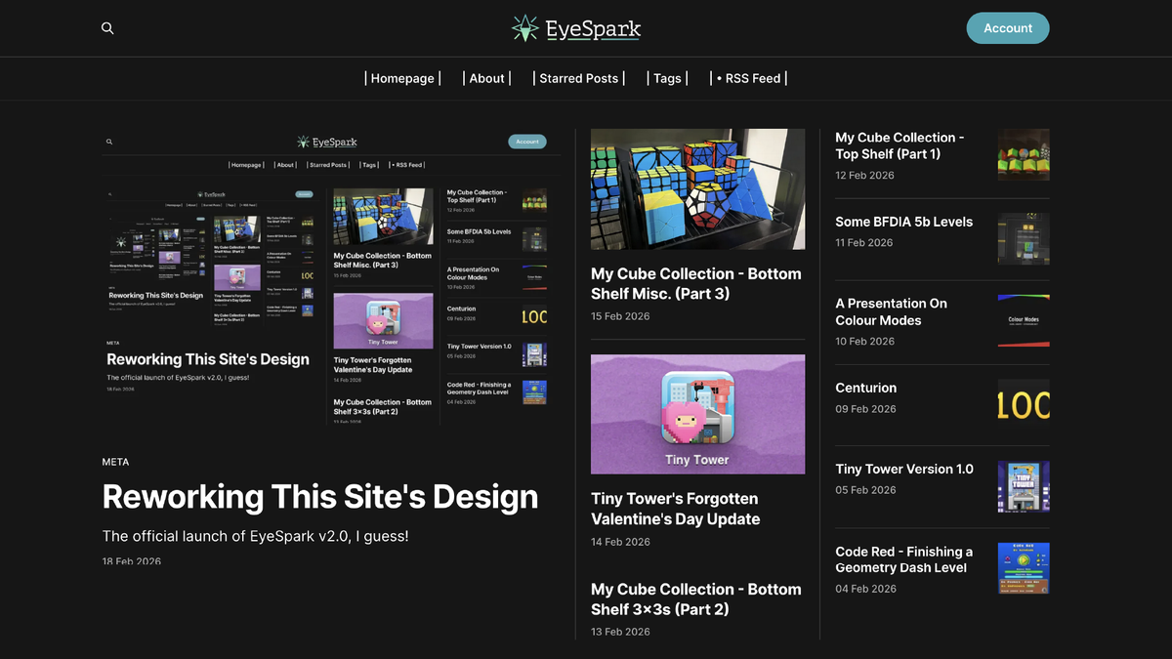Click the cube collection thumbnail beside Part 1
1172x659 pixels.
pos(1023,156)
